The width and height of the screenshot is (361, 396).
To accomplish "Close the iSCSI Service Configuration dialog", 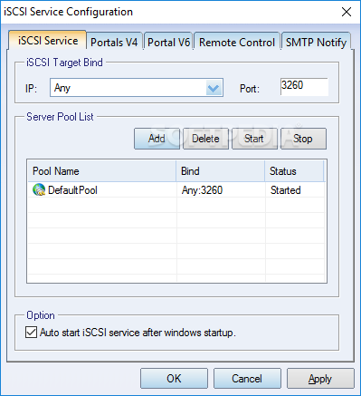I will pyautogui.click(x=347, y=12).
